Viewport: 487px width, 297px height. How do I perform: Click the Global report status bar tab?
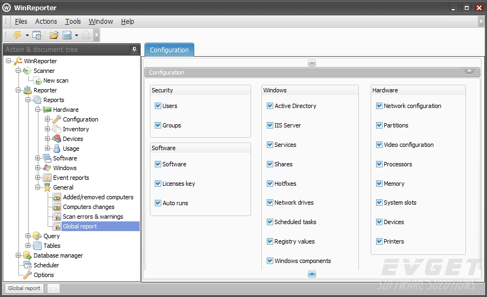(x=24, y=288)
